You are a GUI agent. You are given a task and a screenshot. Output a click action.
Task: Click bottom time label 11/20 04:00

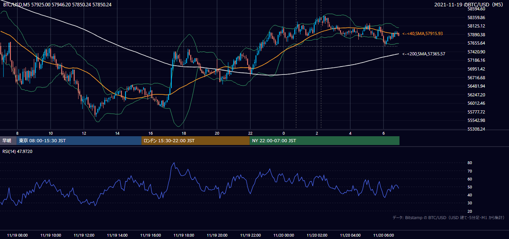pyautogui.click(x=350, y=235)
